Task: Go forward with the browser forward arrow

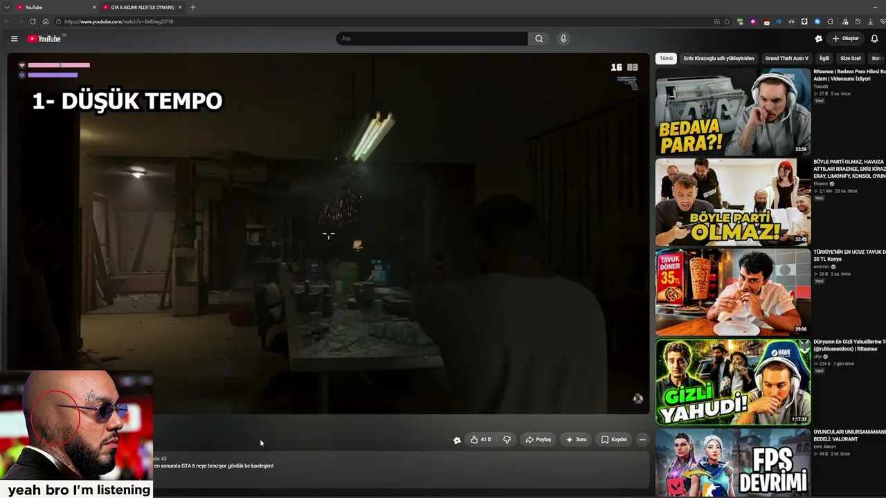Action: coord(19,21)
